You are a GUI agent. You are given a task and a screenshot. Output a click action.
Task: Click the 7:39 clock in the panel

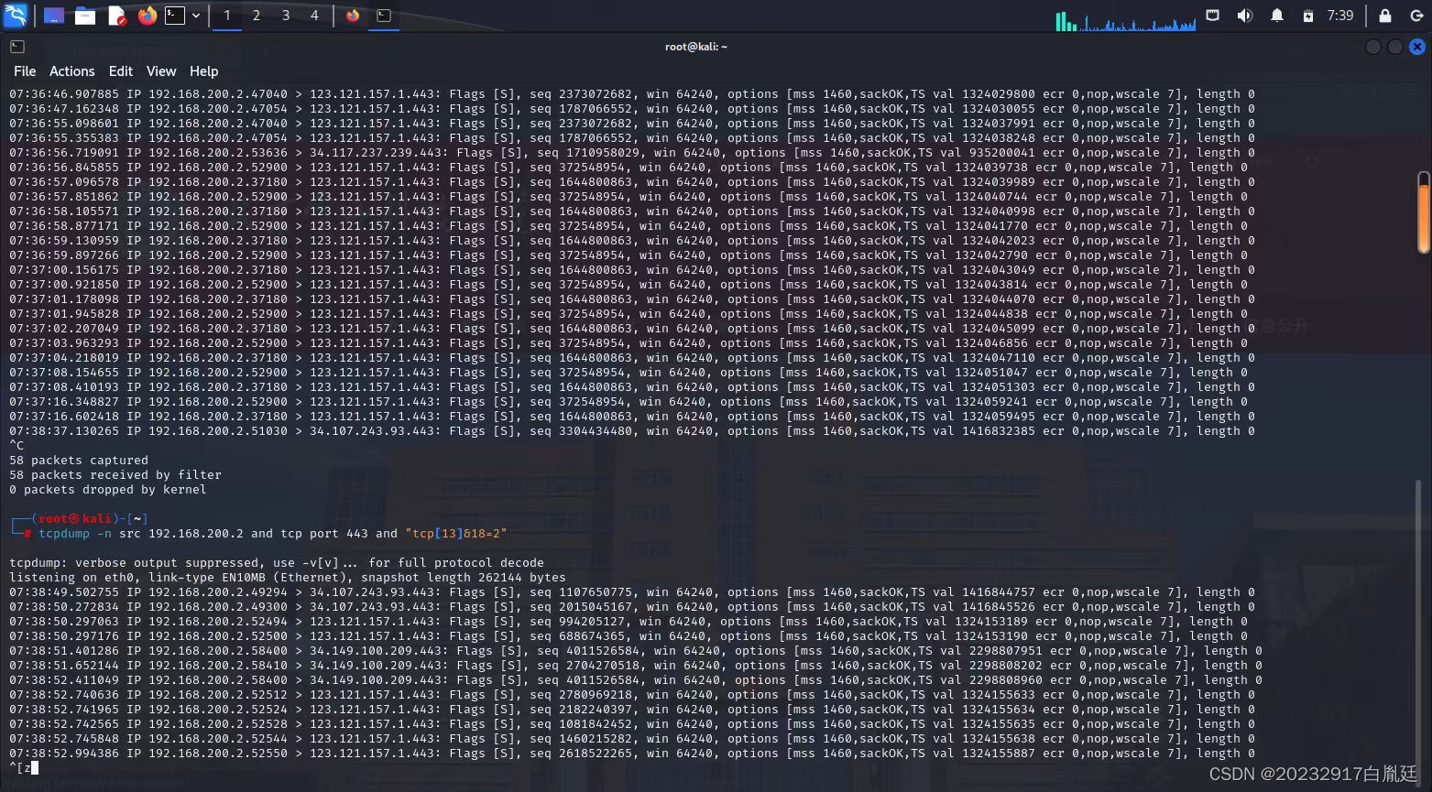(x=1340, y=16)
